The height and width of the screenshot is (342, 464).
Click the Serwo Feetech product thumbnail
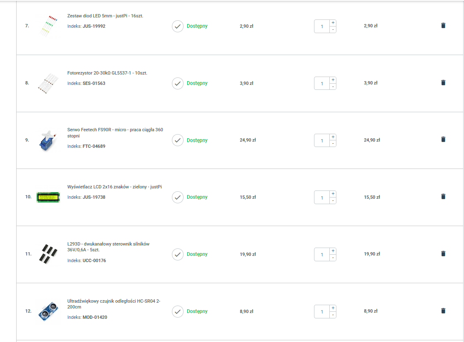(x=48, y=140)
